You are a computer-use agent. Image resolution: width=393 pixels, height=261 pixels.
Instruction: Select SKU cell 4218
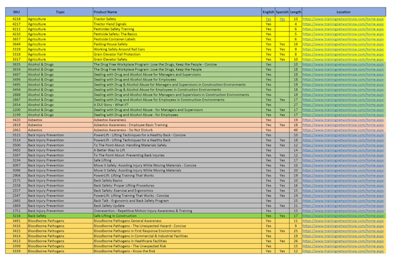pyautogui.click(x=16, y=19)
